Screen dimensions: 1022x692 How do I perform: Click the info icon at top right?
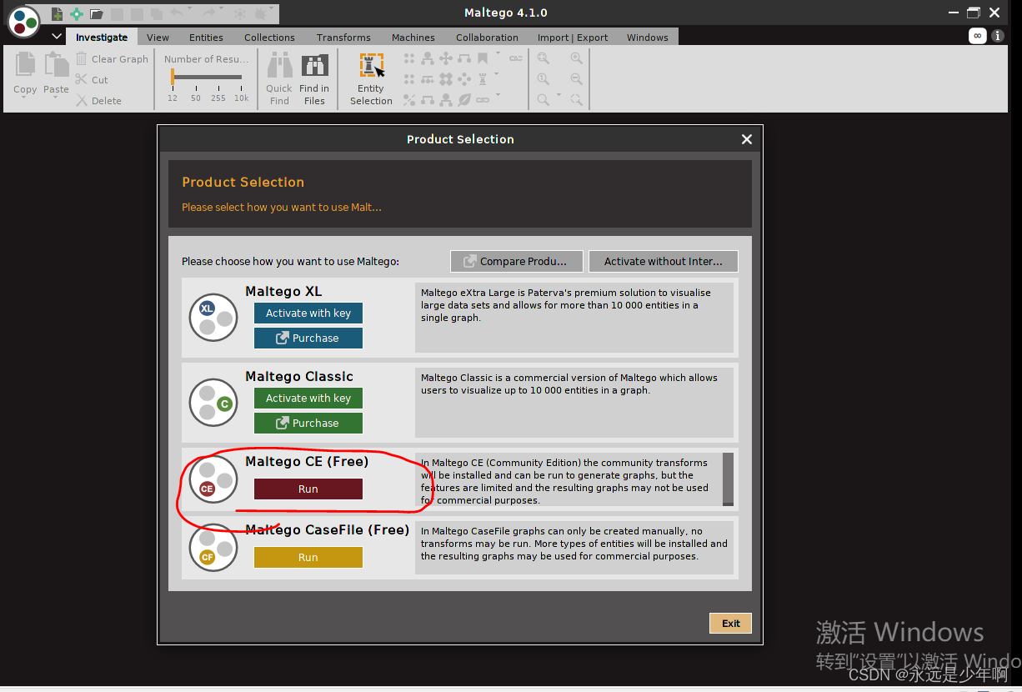pyautogui.click(x=997, y=36)
